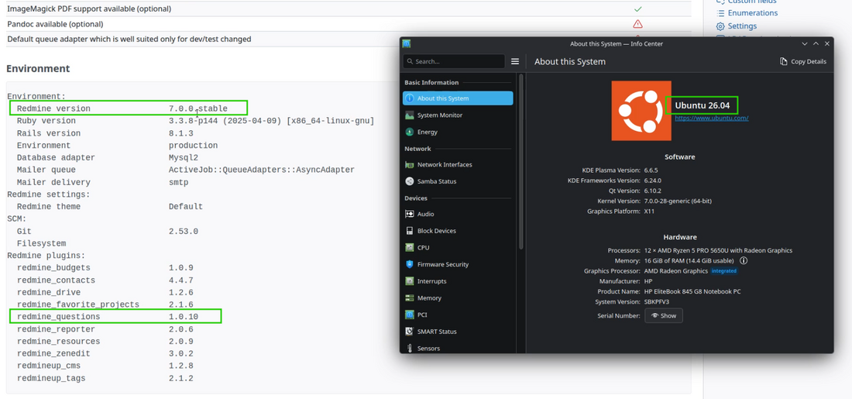Click the ImageMagick green checkmark icon
Viewport: 852px width, 399px height.
638,9
